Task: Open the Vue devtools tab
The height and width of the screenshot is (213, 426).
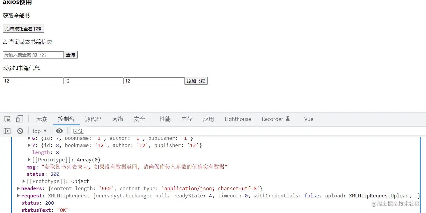Action: click(309, 119)
